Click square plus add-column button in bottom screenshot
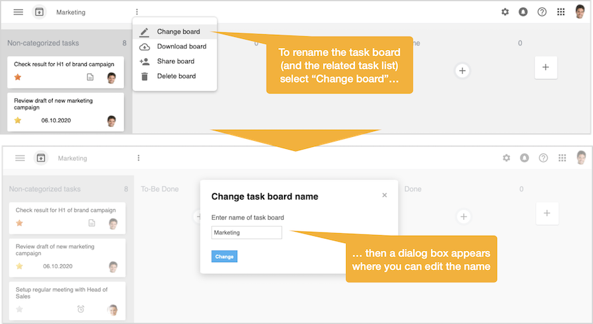Image resolution: width=593 pixels, height=324 pixels. 548,213
